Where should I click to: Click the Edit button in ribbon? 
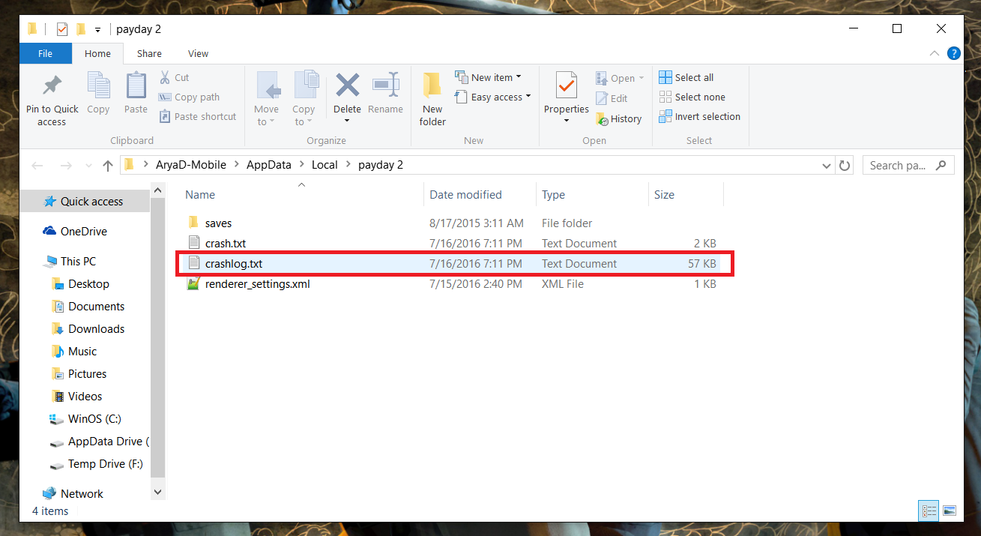tap(612, 98)
